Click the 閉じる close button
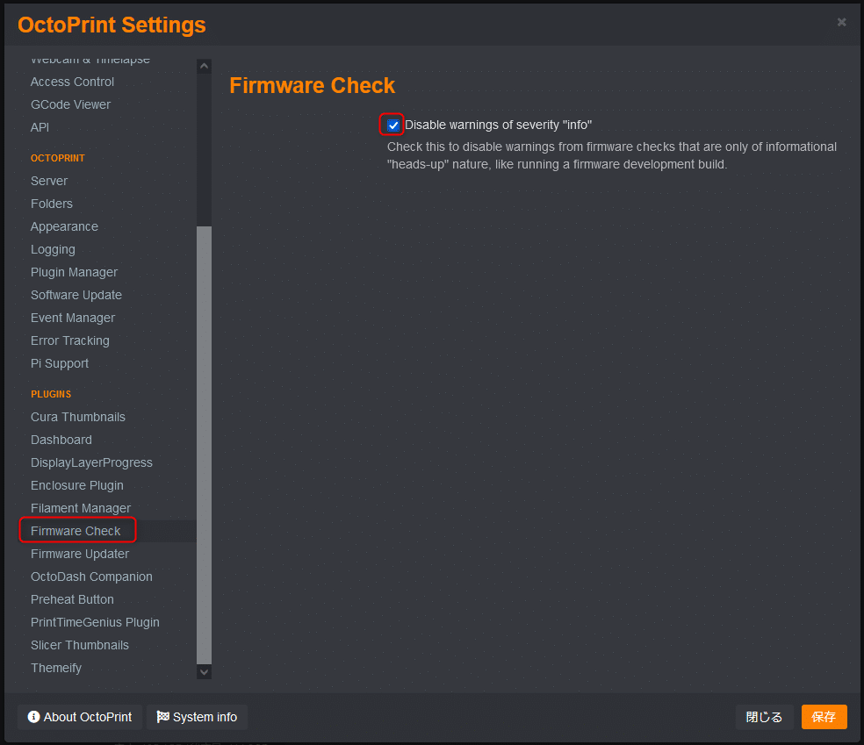This screenshot has width=864, height=745. [764, 717]
